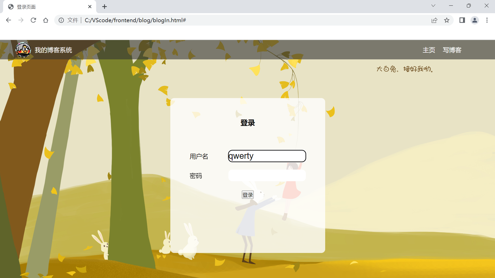
Task: Focus the 用户名 input field
Action: [x=267, y=156]
